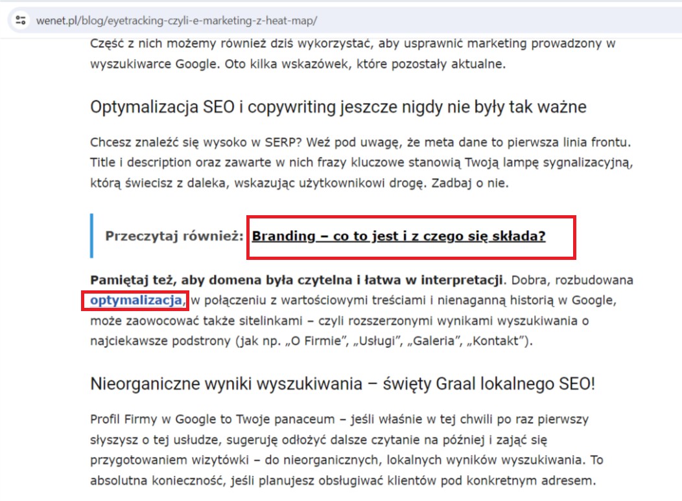Click the label Przeczytaj również:

[174, 236]
